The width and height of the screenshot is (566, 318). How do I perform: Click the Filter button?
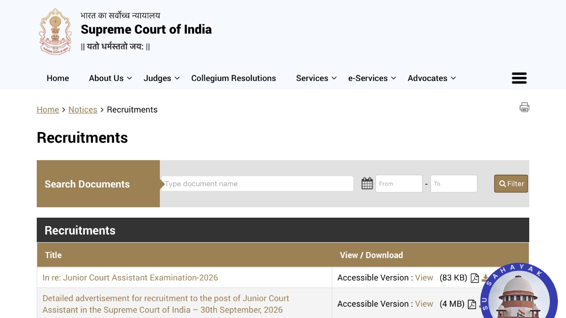[x=511, y=184]
